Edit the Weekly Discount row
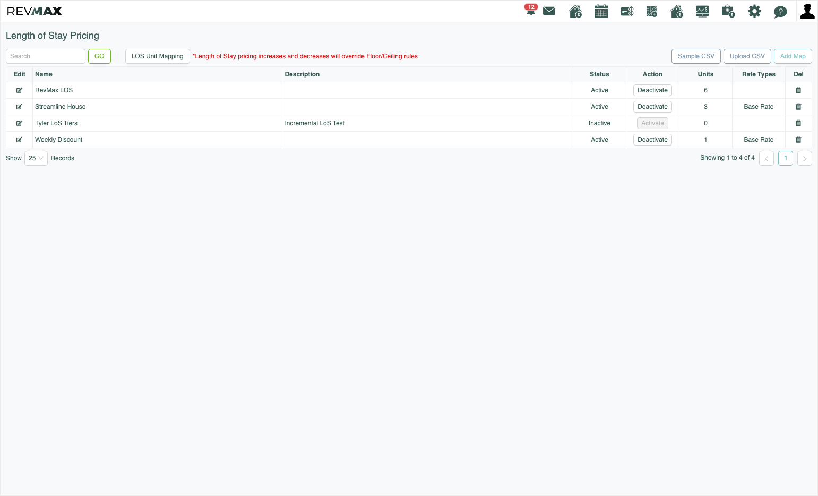This screenshot has height=496, width=818. pyautogui.click(x=19, y=140)
